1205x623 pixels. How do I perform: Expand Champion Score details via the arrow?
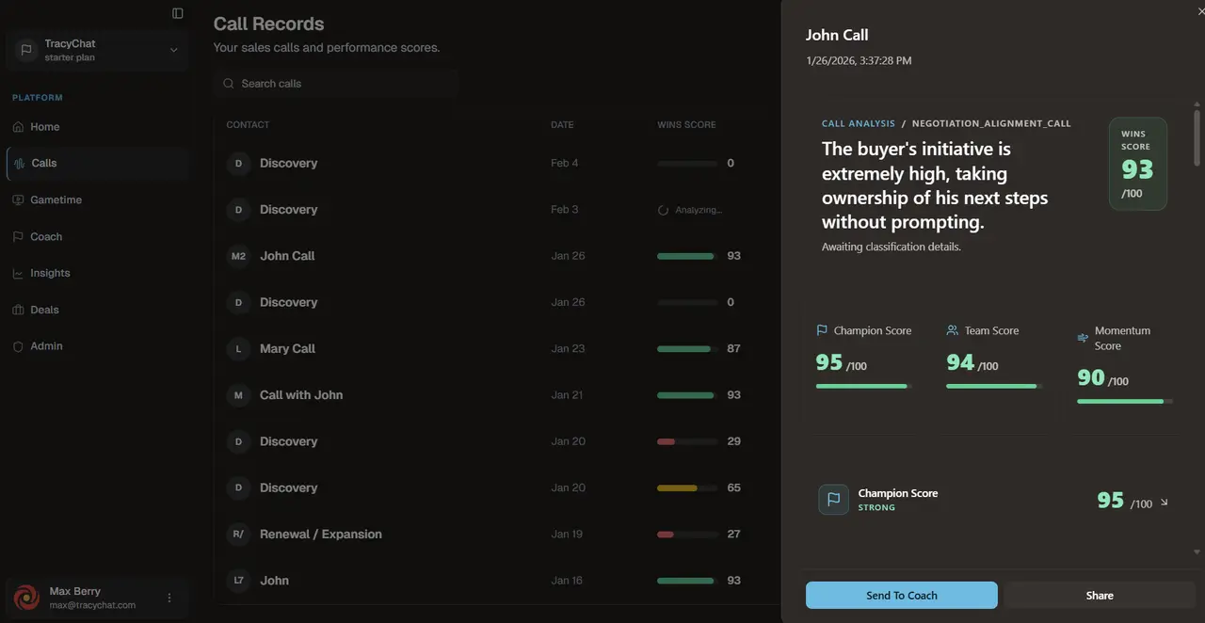[1164, 503]
